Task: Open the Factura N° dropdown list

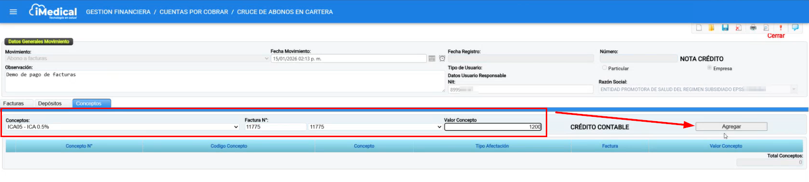Action: pyautogui.click(x=375, y=127)
